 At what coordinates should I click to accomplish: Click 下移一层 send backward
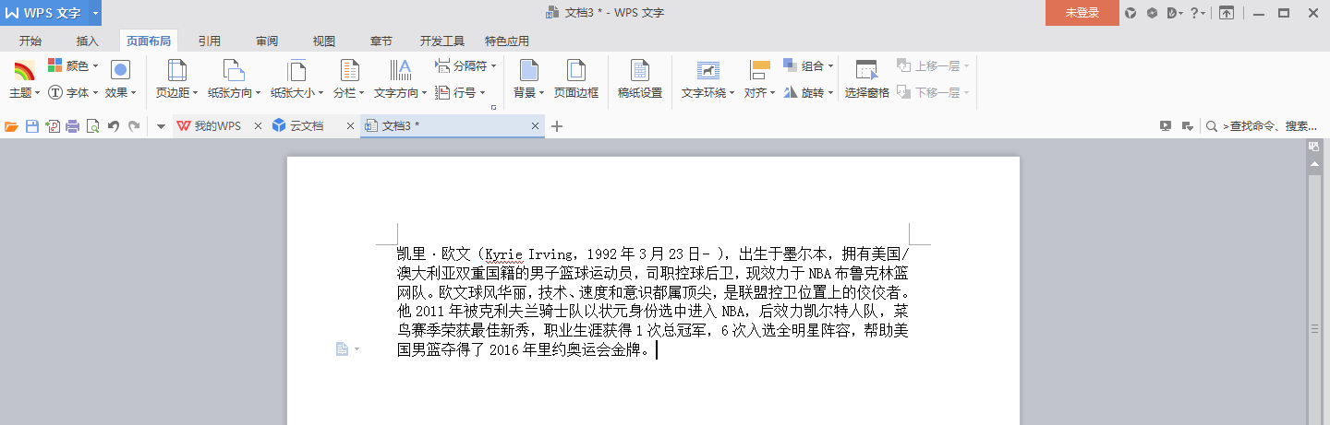[x=933, y=92]
